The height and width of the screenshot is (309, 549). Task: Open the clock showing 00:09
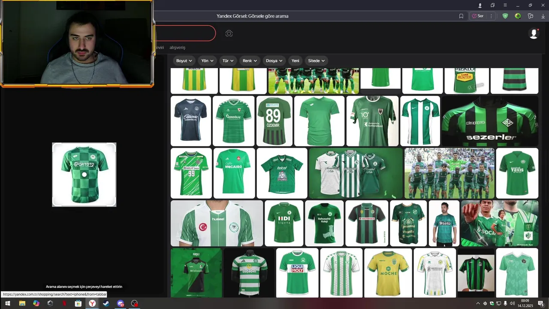click(525, 303)
